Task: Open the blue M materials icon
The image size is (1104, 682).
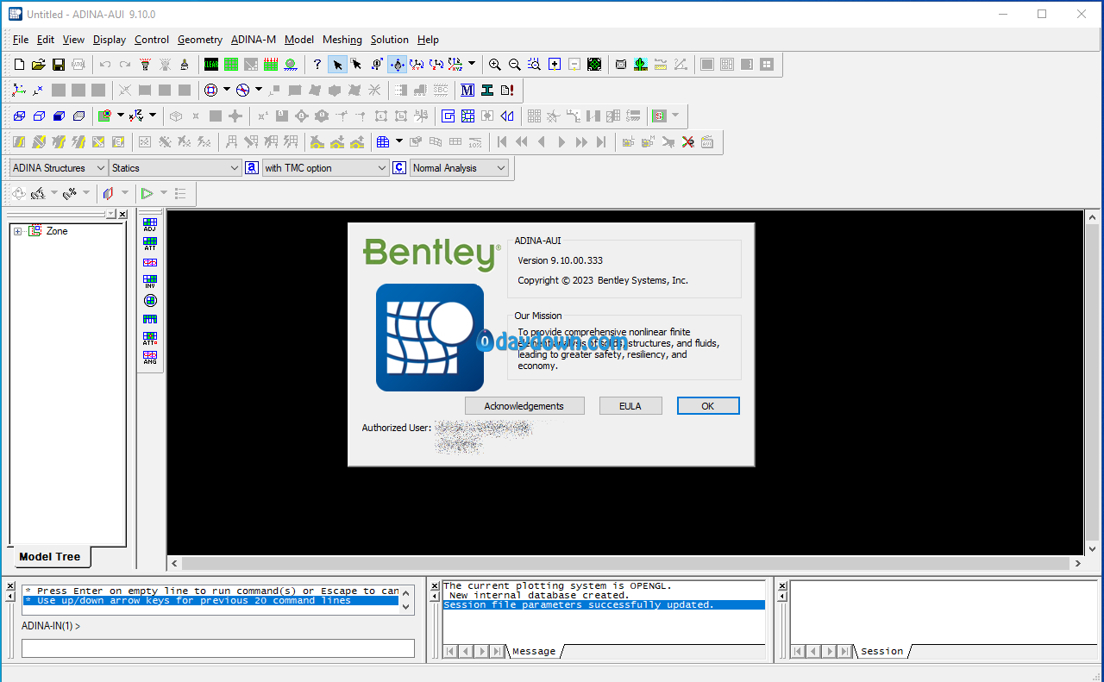Action: [x=467, y=91]
